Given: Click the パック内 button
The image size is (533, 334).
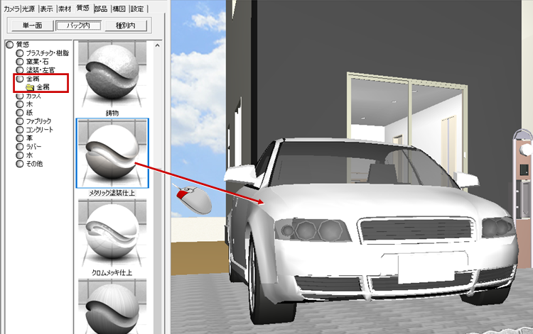Looking at the screenshot, I should pyautogui.click(x=78, y=26).
